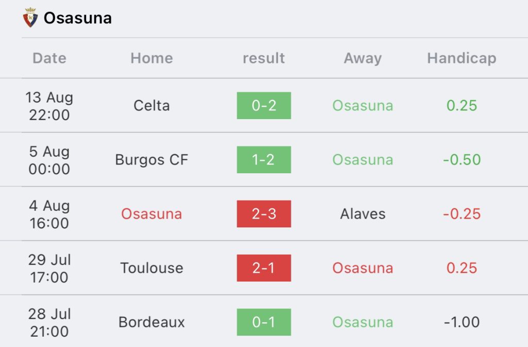
Task: Click the Osasuna club crest icon
Action: (30, 18)
